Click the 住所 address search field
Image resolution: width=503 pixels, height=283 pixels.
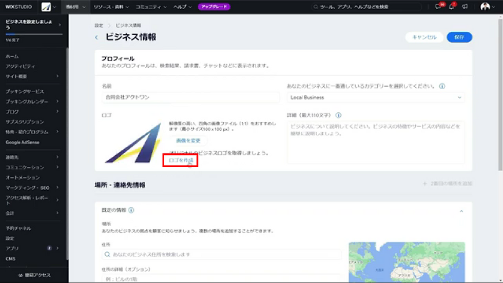tap(221, 254)
